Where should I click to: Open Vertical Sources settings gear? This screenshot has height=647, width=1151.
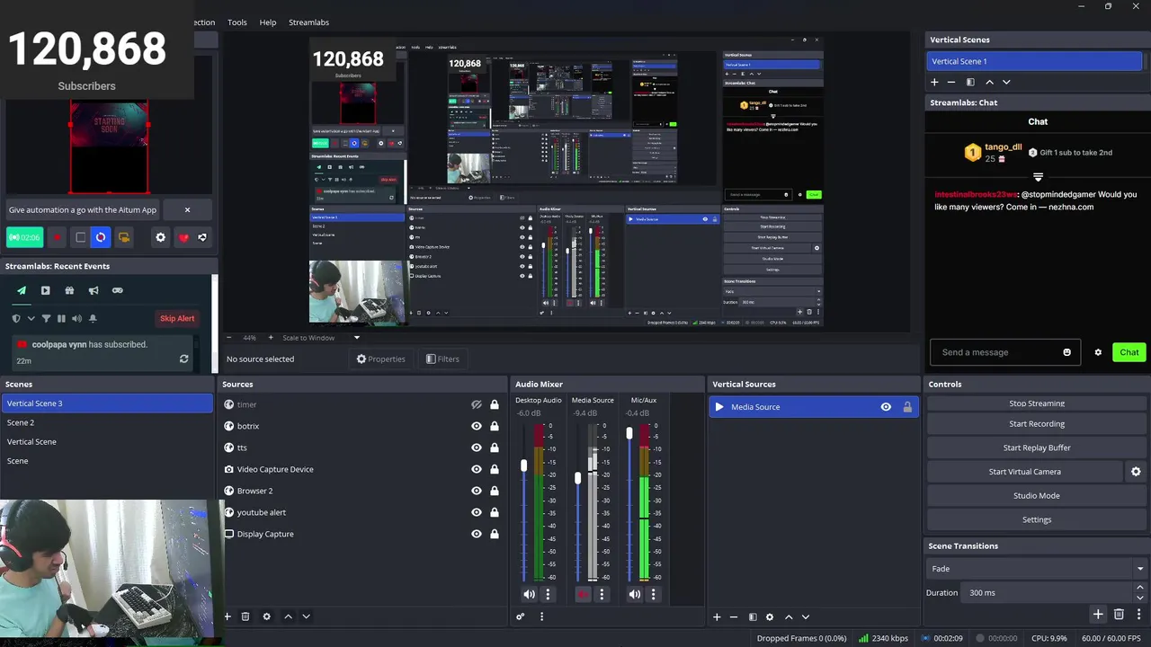(769, 616)
